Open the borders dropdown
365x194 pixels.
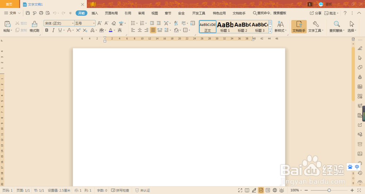click(x=189, y=30)
